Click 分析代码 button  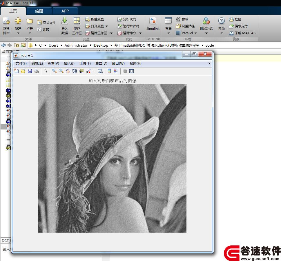click(x=127, y=19)
